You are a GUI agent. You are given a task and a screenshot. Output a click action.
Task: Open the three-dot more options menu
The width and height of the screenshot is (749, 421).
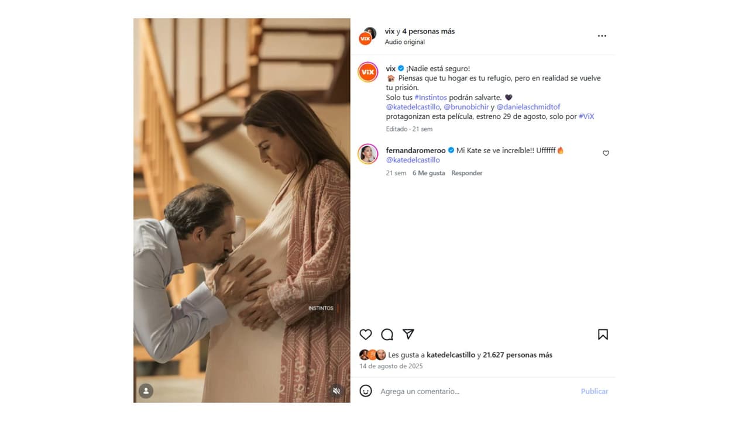(x=602, y=36)
